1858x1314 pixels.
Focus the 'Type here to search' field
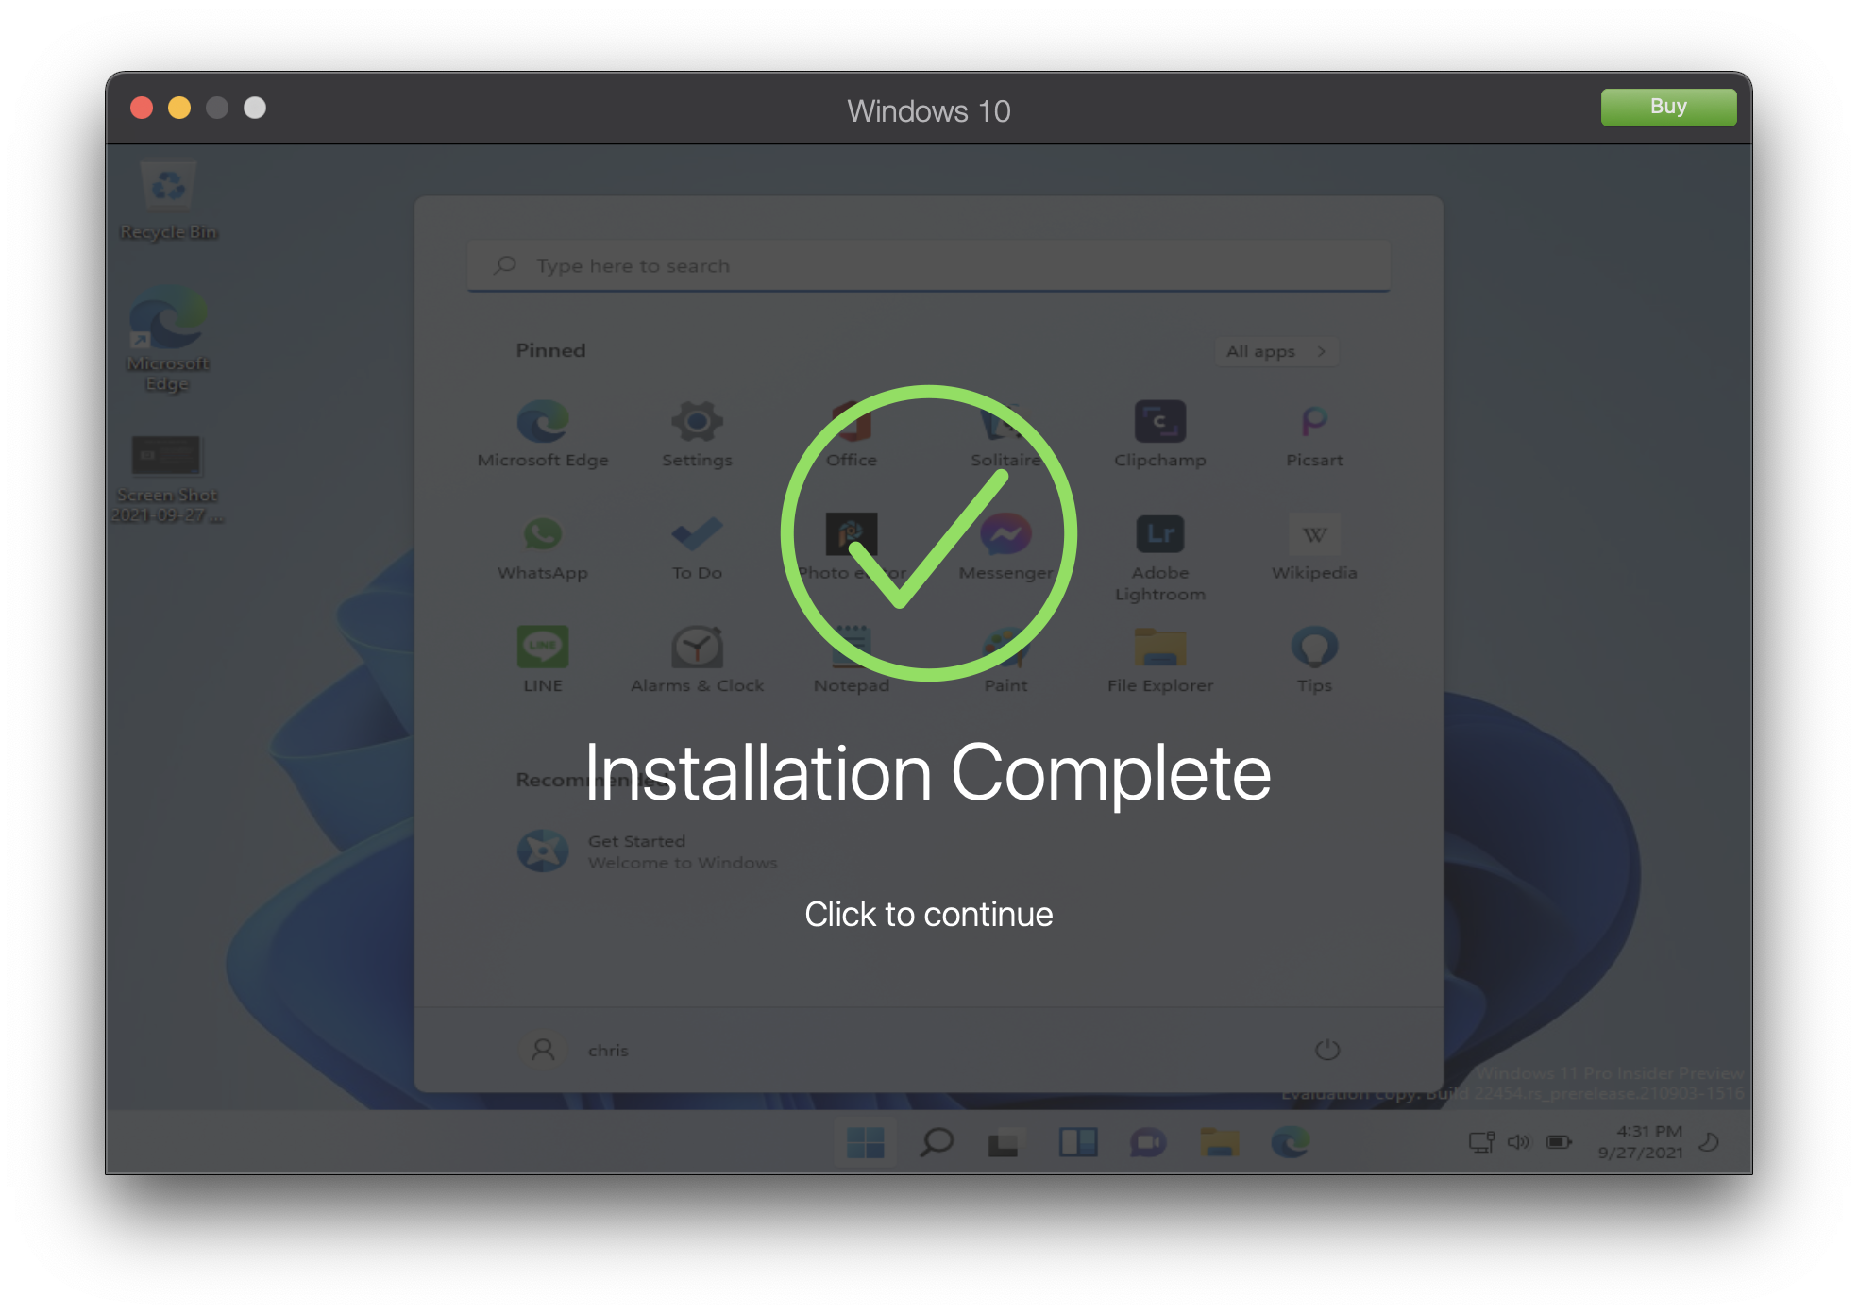click(x=928, y=265)
